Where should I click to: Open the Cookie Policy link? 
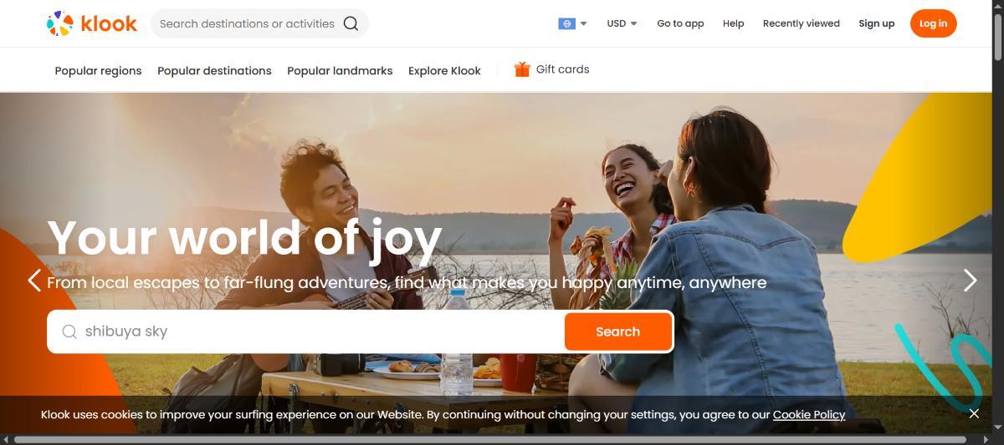[x=808, y=414]
